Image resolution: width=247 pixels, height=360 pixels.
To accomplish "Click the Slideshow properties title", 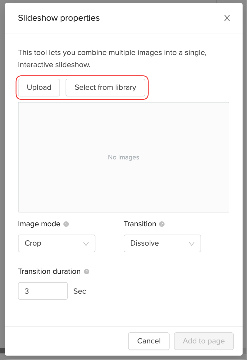I will (59, 18).
